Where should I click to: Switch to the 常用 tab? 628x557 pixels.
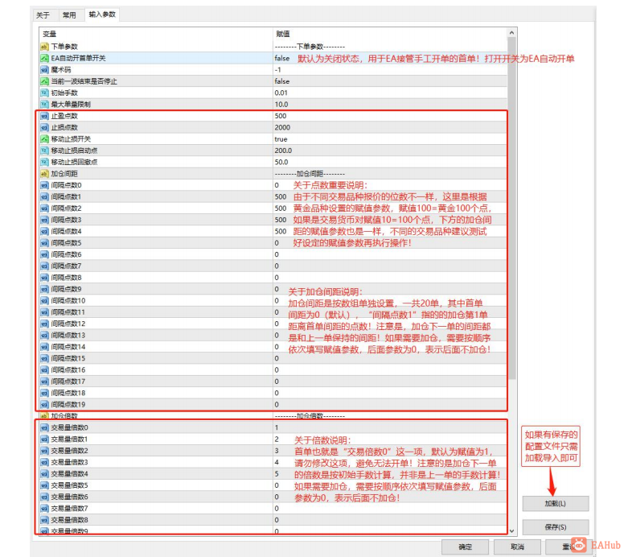(69, 15)
